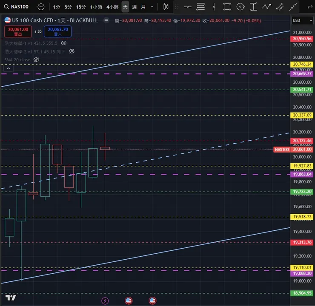315x306 pixels.
Task: Click the market status minus indicator
Action: [x=106, y=20]
